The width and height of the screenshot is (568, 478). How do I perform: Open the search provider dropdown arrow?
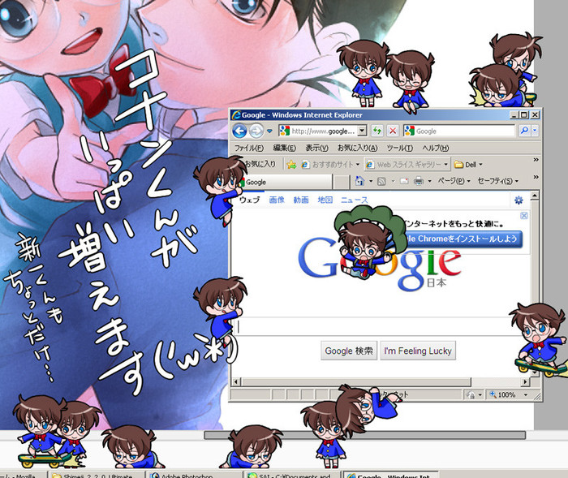(x=535, y=131)
